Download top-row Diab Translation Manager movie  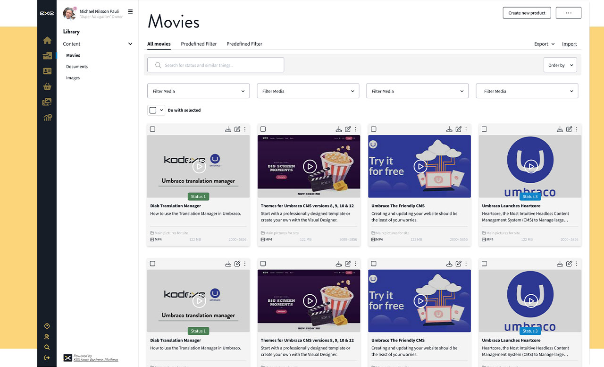point(228,129)
